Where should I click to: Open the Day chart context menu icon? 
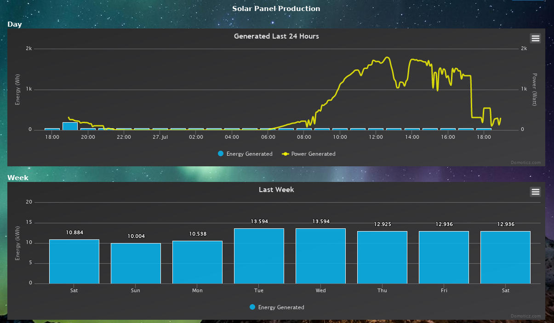(535, 39)
